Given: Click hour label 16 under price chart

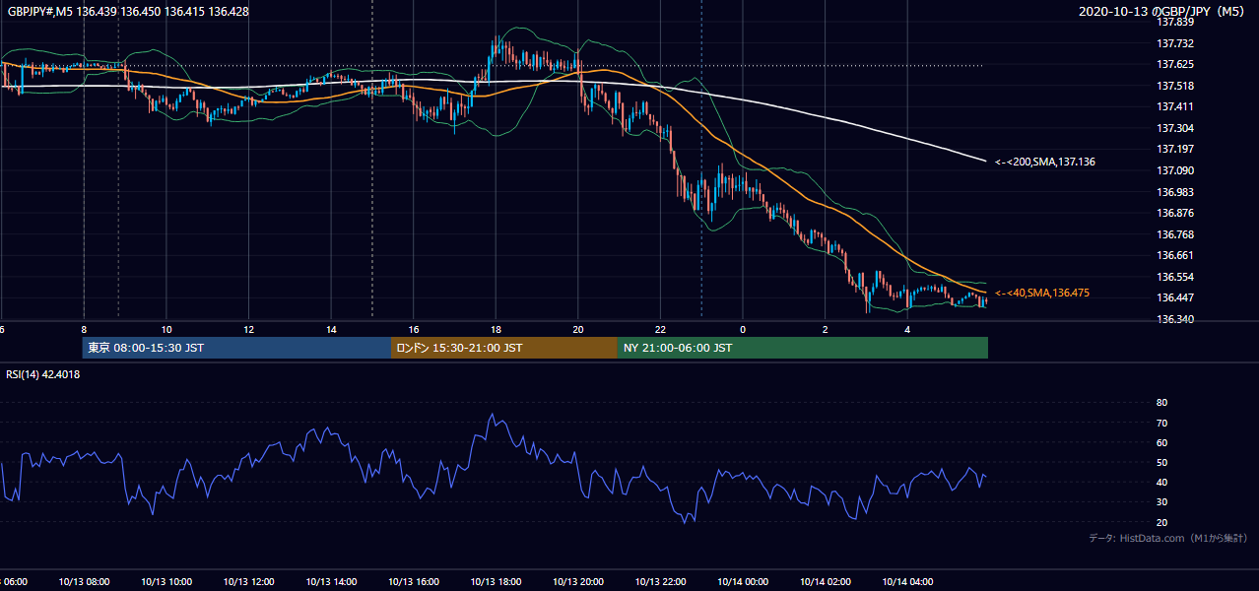Looking at the screenshot, I should pyautogui.click(x=414, y=329).
